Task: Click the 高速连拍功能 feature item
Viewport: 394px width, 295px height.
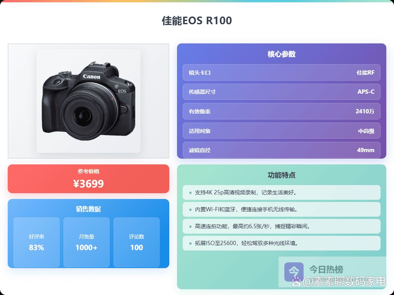Action: pos(281,226)
